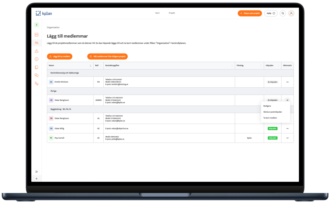Click the user-check icon in sidebar
Image resolution: width=331 pixels, height=204 pixels.
pyautogui.click(x=37, y=83)
